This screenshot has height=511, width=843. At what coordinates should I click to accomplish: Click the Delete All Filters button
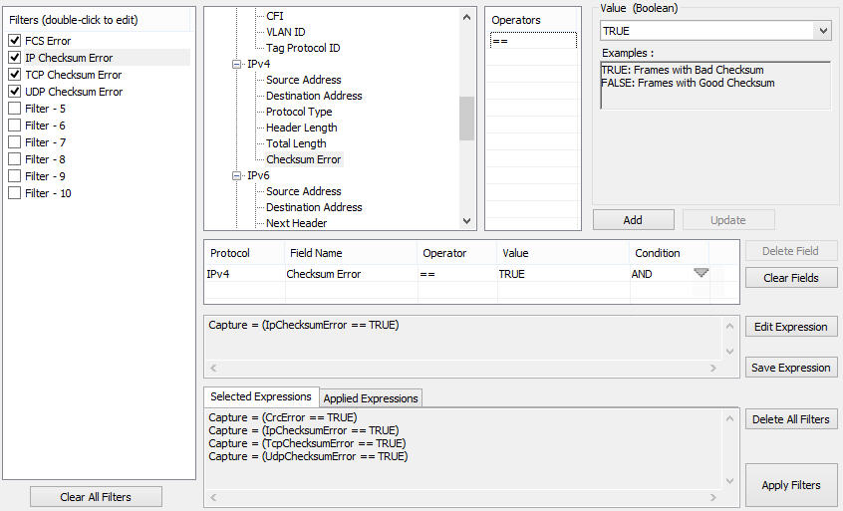coord(791,419)
